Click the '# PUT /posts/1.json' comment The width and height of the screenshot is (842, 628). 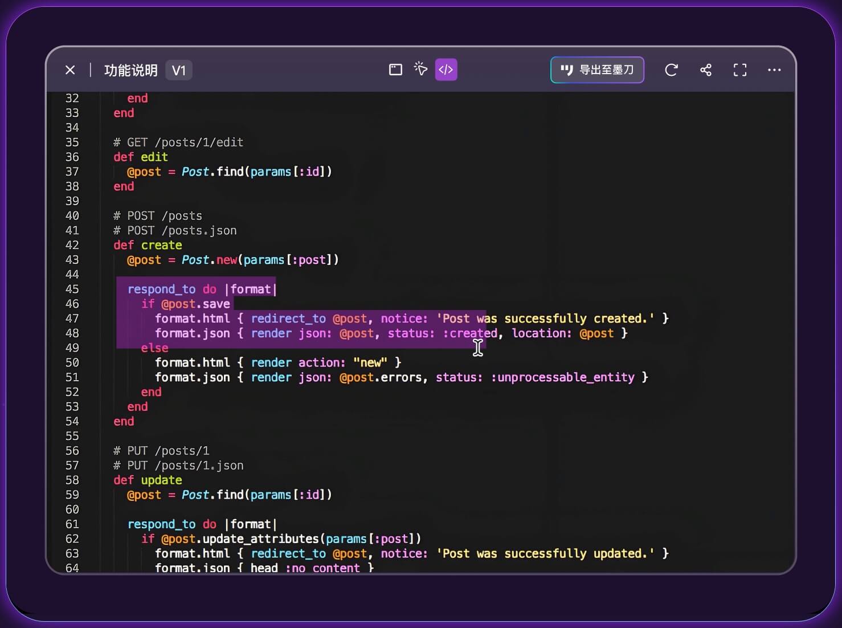(x=178, y=466)
